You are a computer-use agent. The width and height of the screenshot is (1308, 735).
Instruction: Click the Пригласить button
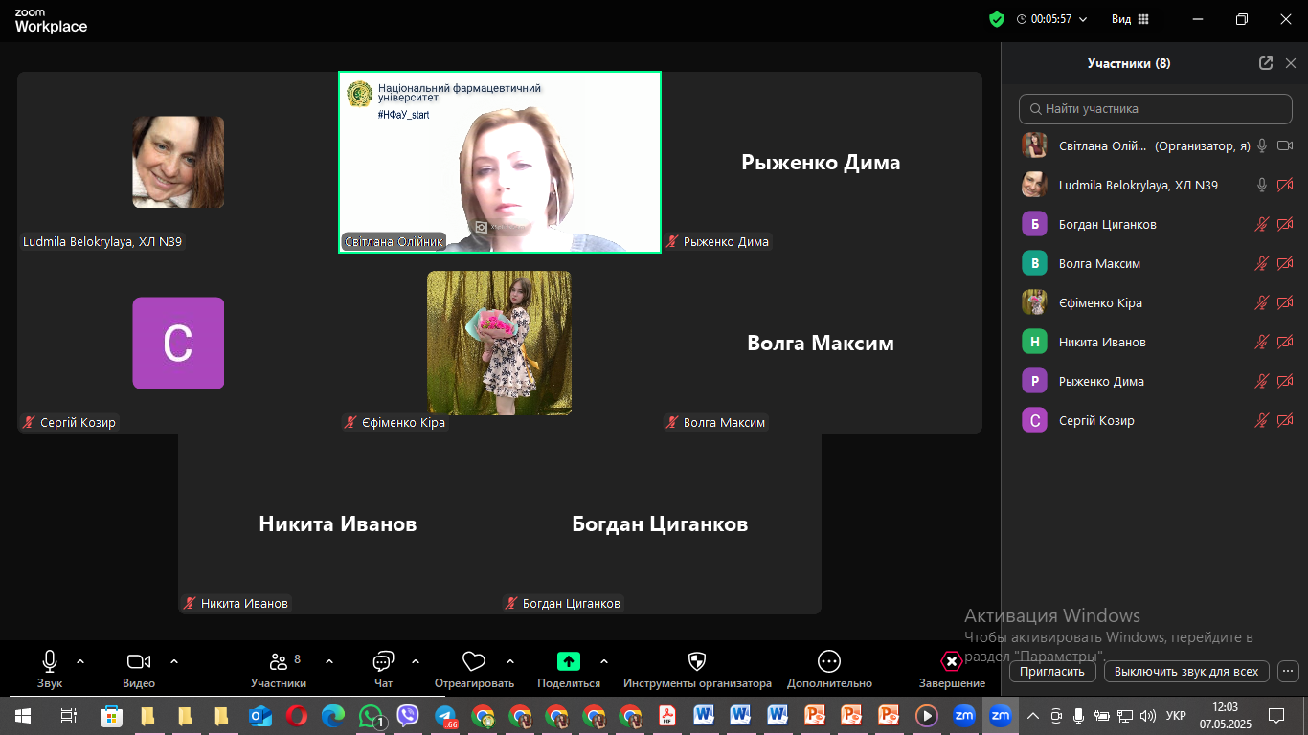tap(1052, 671)
